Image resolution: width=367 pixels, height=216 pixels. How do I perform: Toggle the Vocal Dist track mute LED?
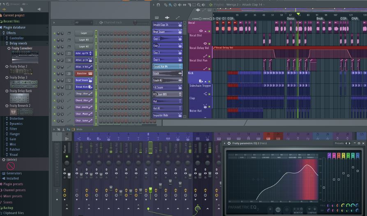pyautogui.click(x=209, y=44)
